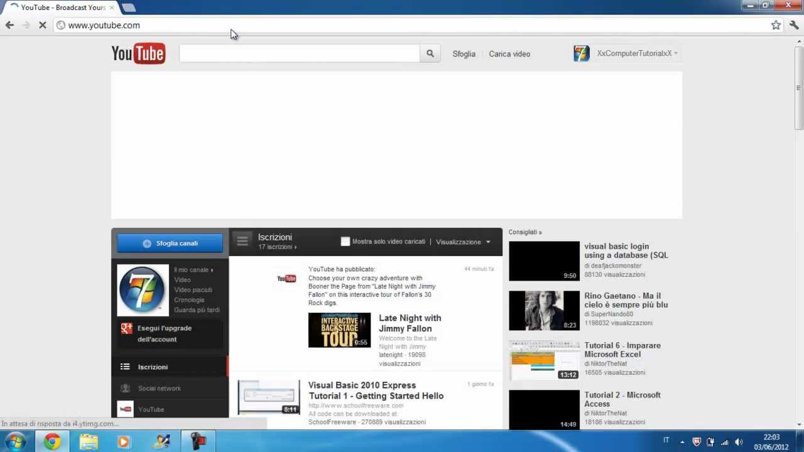Click the YouTube publisher logo in feed
Viewport: 804px width, 452px height.
click(286, 279)
